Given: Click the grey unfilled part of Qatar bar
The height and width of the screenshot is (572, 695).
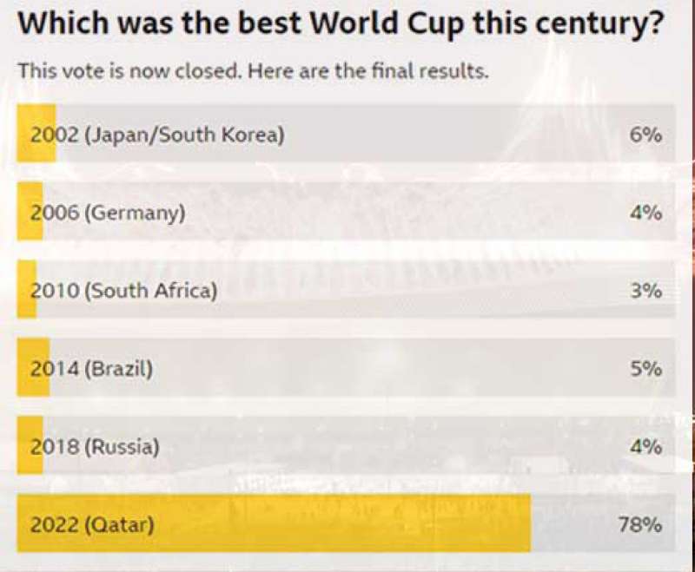Looking at the screenshot, I should pos(603,523).
